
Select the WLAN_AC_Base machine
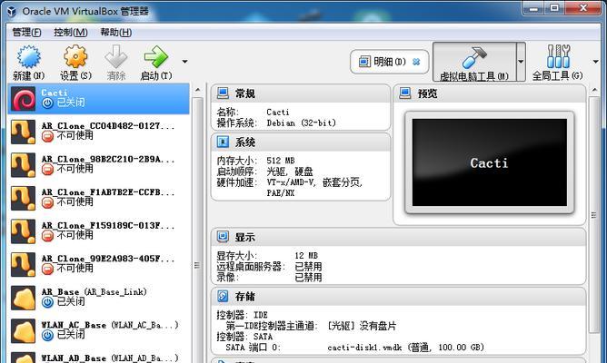coord(99,331)
